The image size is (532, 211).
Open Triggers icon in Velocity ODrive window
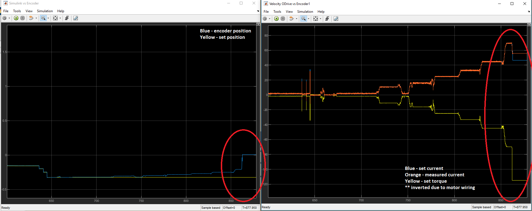point(327,19)
